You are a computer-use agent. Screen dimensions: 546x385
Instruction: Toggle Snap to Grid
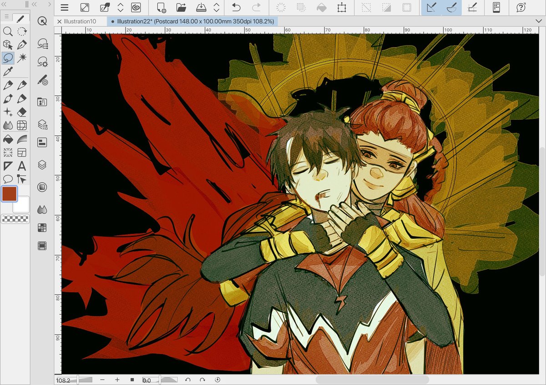472,7
